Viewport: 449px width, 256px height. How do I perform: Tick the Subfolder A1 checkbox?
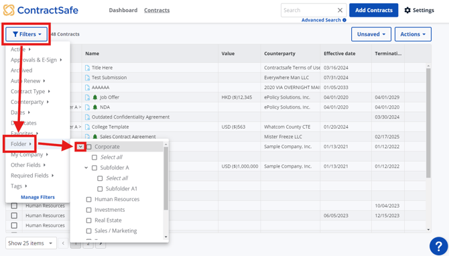click(x=100, y=189)
